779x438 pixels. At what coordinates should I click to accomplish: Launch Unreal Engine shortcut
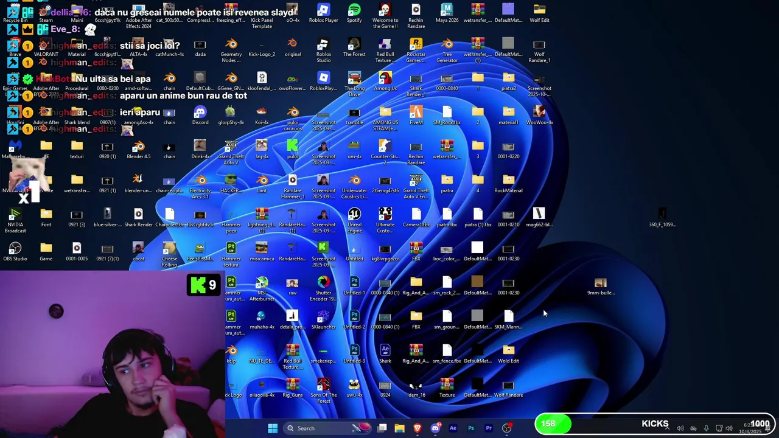click(x=354, y=220)
